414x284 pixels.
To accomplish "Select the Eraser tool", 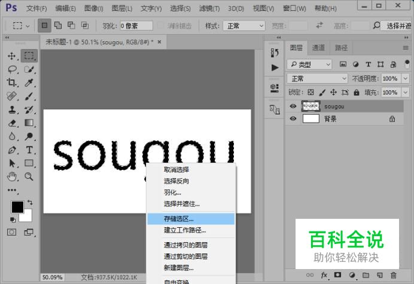I will [12, 123].
